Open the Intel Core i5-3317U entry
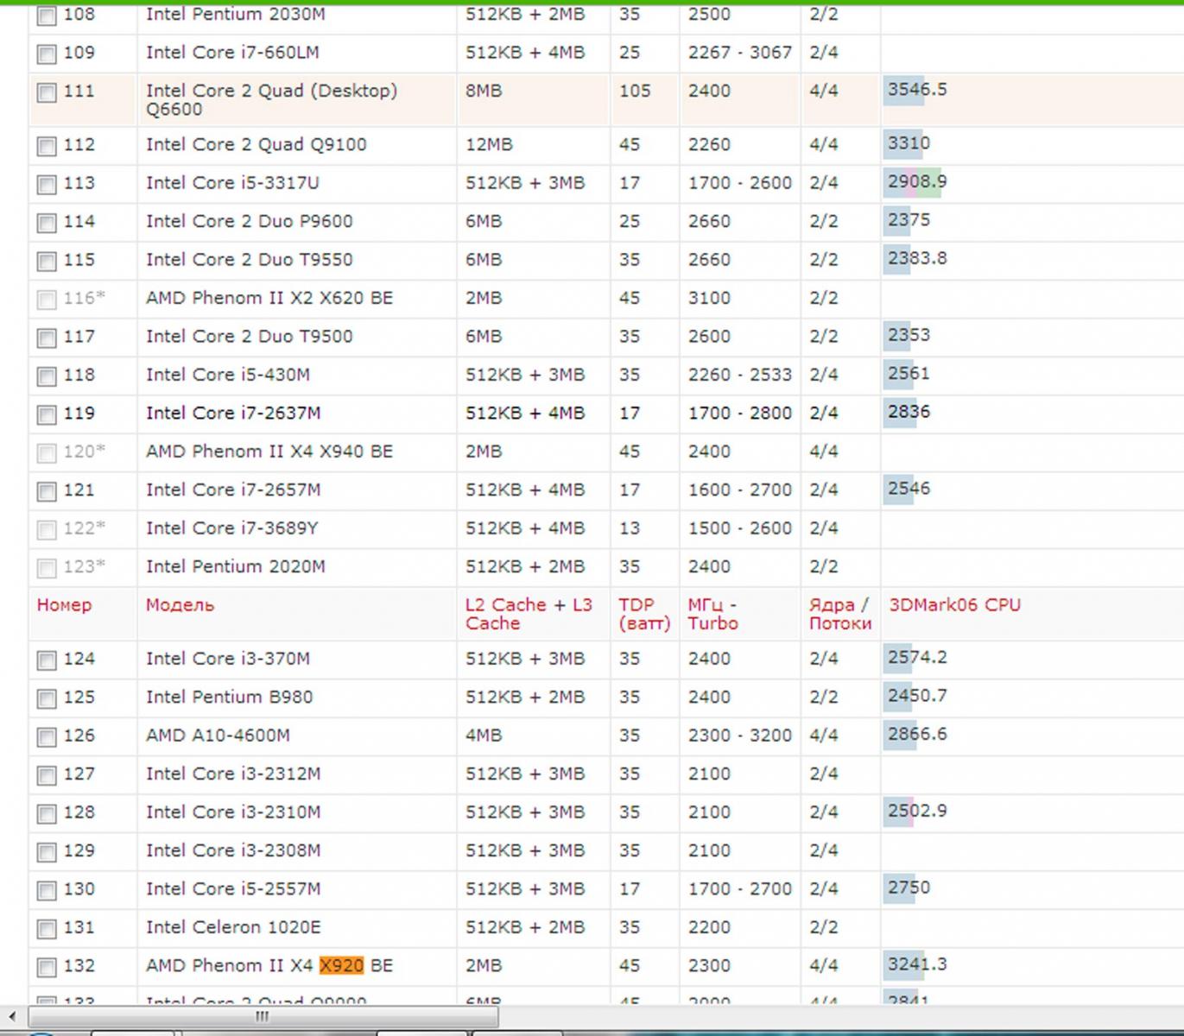Image resolution: width=1184 pixels, height=1036 pixels. 232,183
